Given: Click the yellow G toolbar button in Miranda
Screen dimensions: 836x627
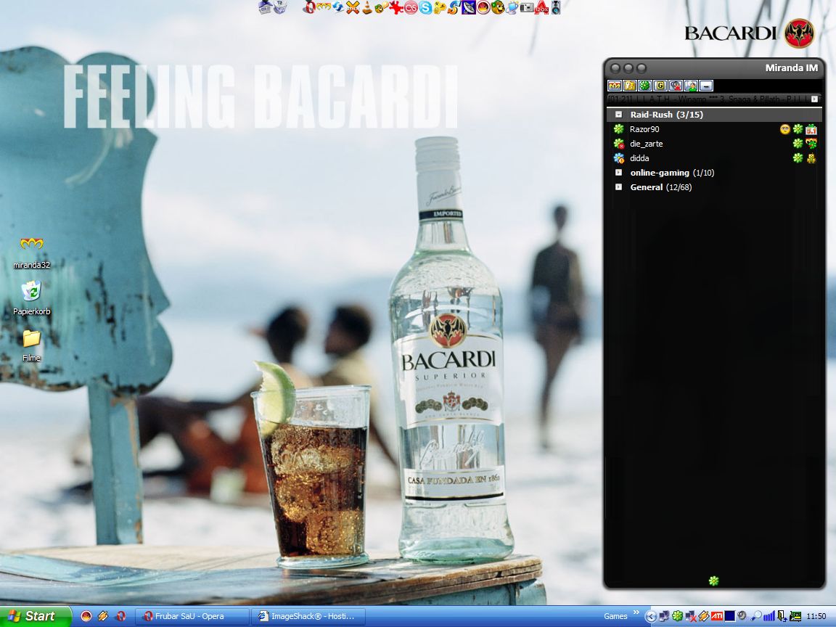Looking at the screenshot, I should 660,86.
